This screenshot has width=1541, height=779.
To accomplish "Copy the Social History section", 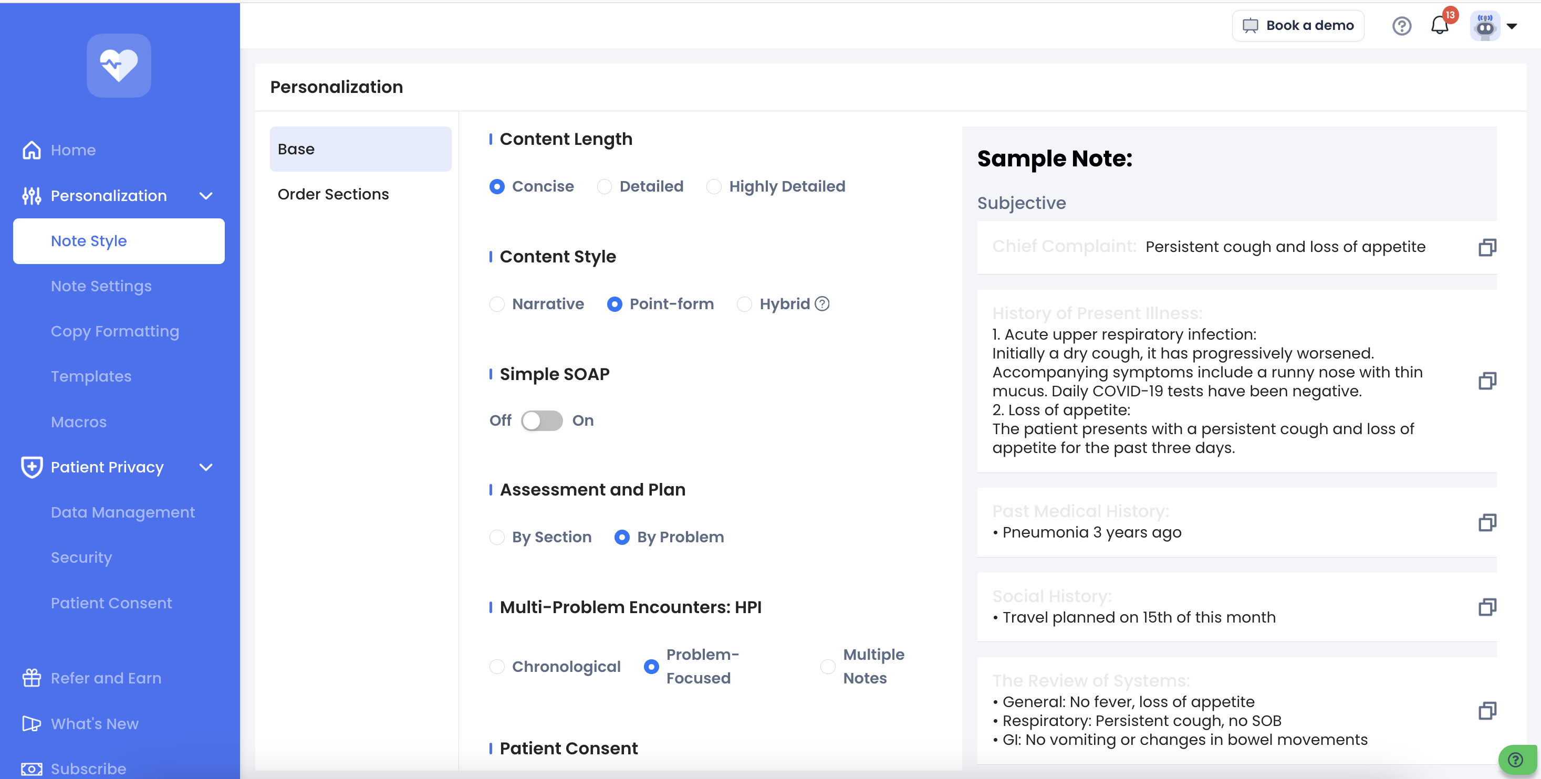I will click(1487, 607).
